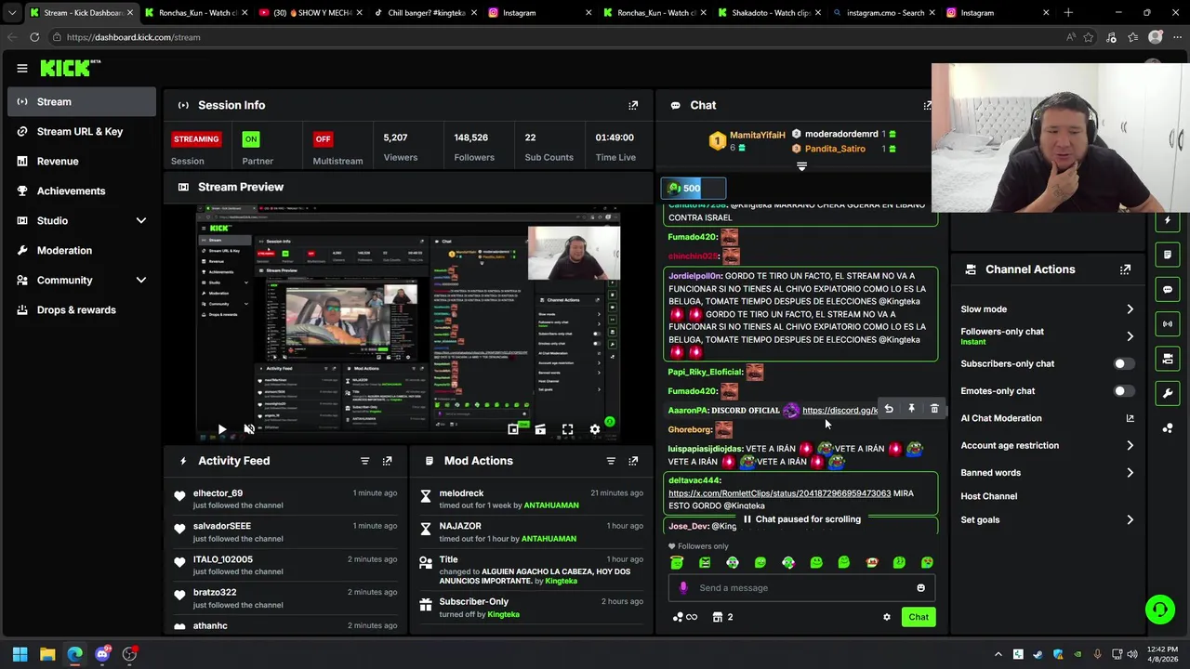Expand Banned words settings
The height and width of the screenshot is (669, 1190).
coord(1047,473)
